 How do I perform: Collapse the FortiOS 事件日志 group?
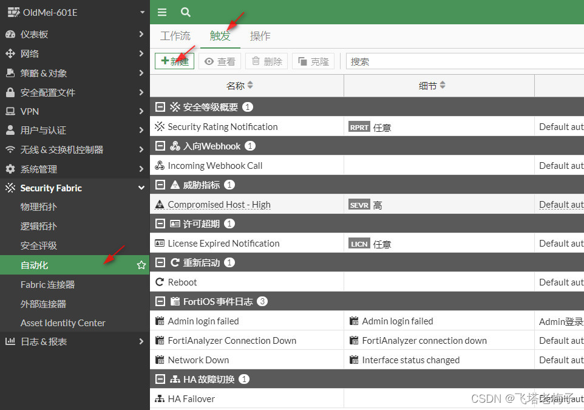tap(160, 301)
